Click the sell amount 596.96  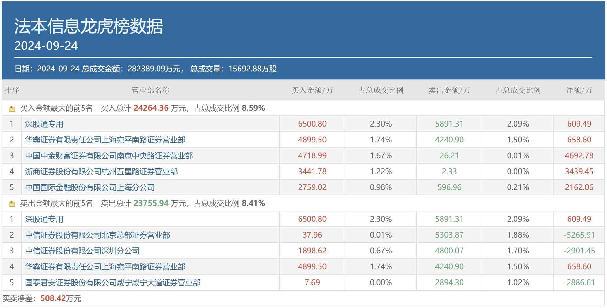(x=449, y=187)
